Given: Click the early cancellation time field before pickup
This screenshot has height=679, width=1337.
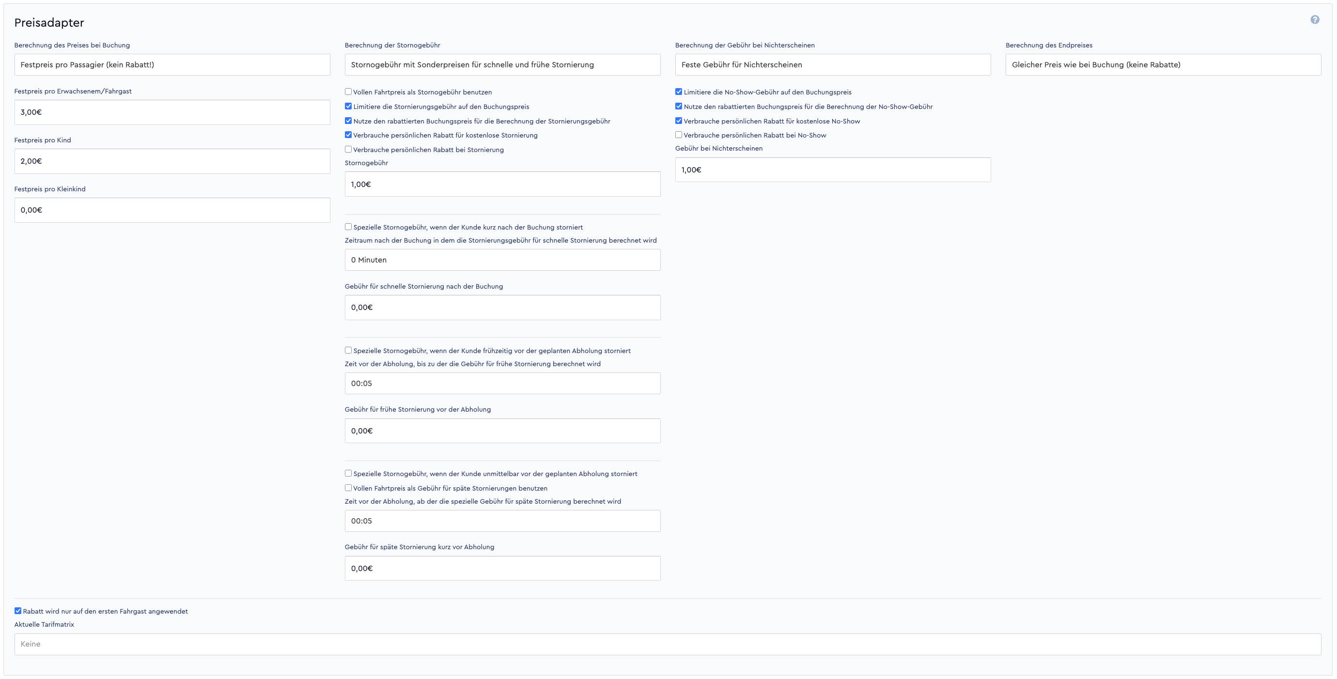Looking at the screenshot, I should pos(502,384).
